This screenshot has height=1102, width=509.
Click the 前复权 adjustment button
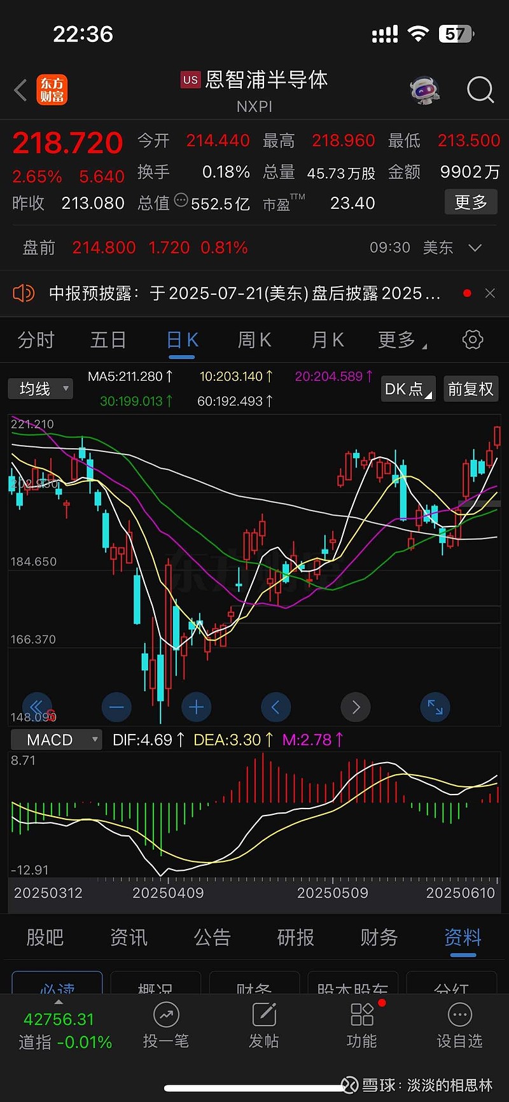(x=471, y=389)
